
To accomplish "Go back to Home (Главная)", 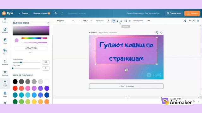I will click(x=24, y=13).
